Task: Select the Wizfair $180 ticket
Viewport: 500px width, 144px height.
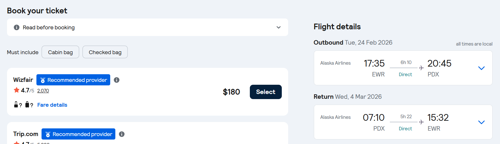Action: coord(265,92)
